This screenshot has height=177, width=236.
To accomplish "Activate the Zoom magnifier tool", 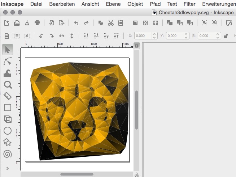I will click(x=8, y=85).
